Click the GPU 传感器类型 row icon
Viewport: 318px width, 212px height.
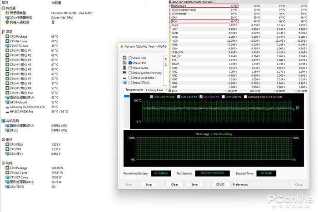tap(7, 18)
